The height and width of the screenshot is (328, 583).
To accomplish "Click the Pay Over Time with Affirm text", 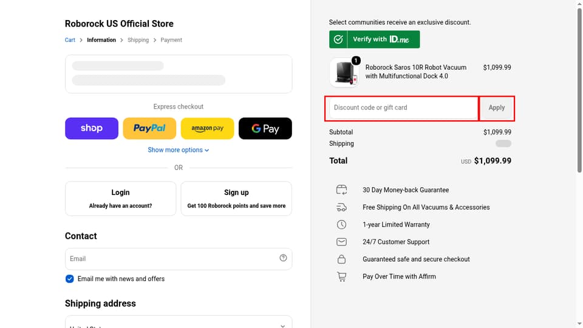I will click(x=400, y=277).
